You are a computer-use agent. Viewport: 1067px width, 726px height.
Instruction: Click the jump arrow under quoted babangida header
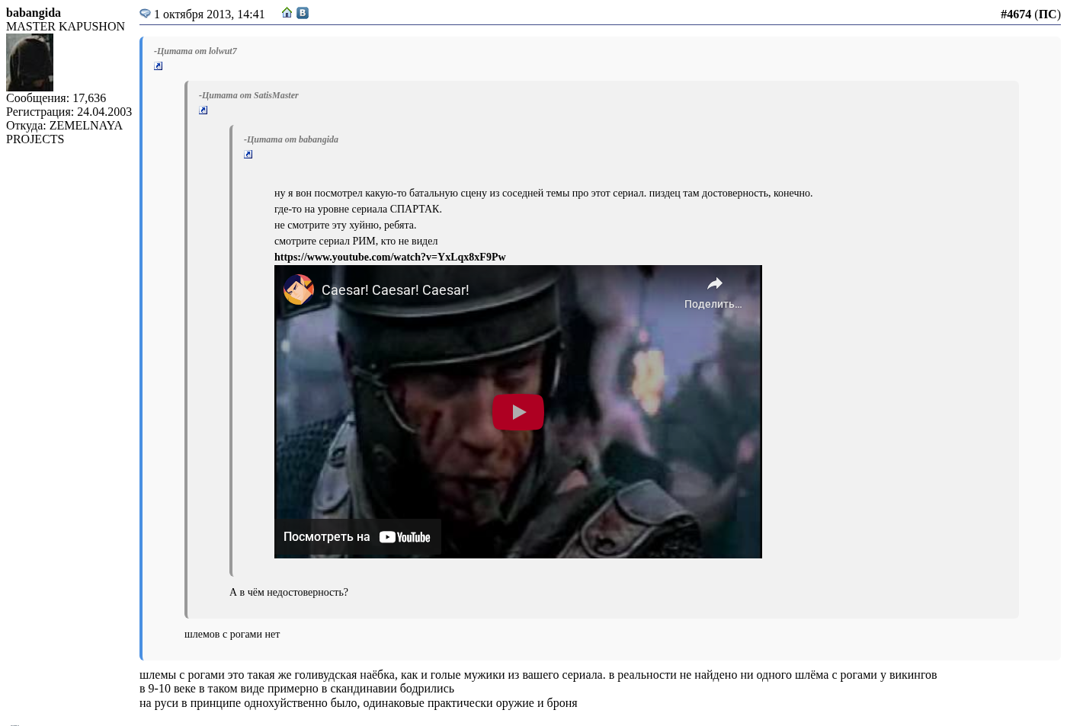pyautogui.click(x=248, y=155)
